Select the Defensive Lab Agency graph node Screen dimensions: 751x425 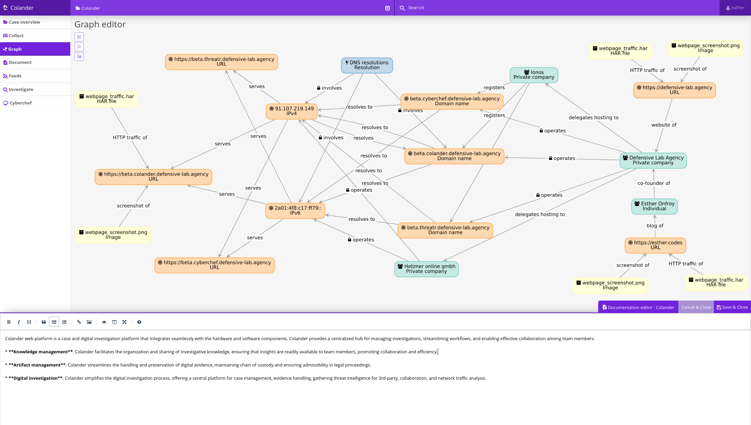click(653, 160)
